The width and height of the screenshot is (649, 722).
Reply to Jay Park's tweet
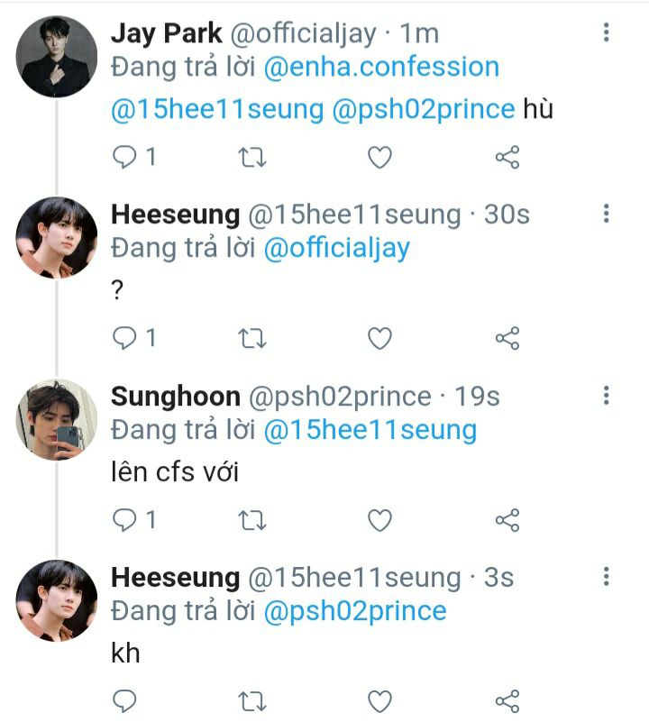(x=124, y=158)
